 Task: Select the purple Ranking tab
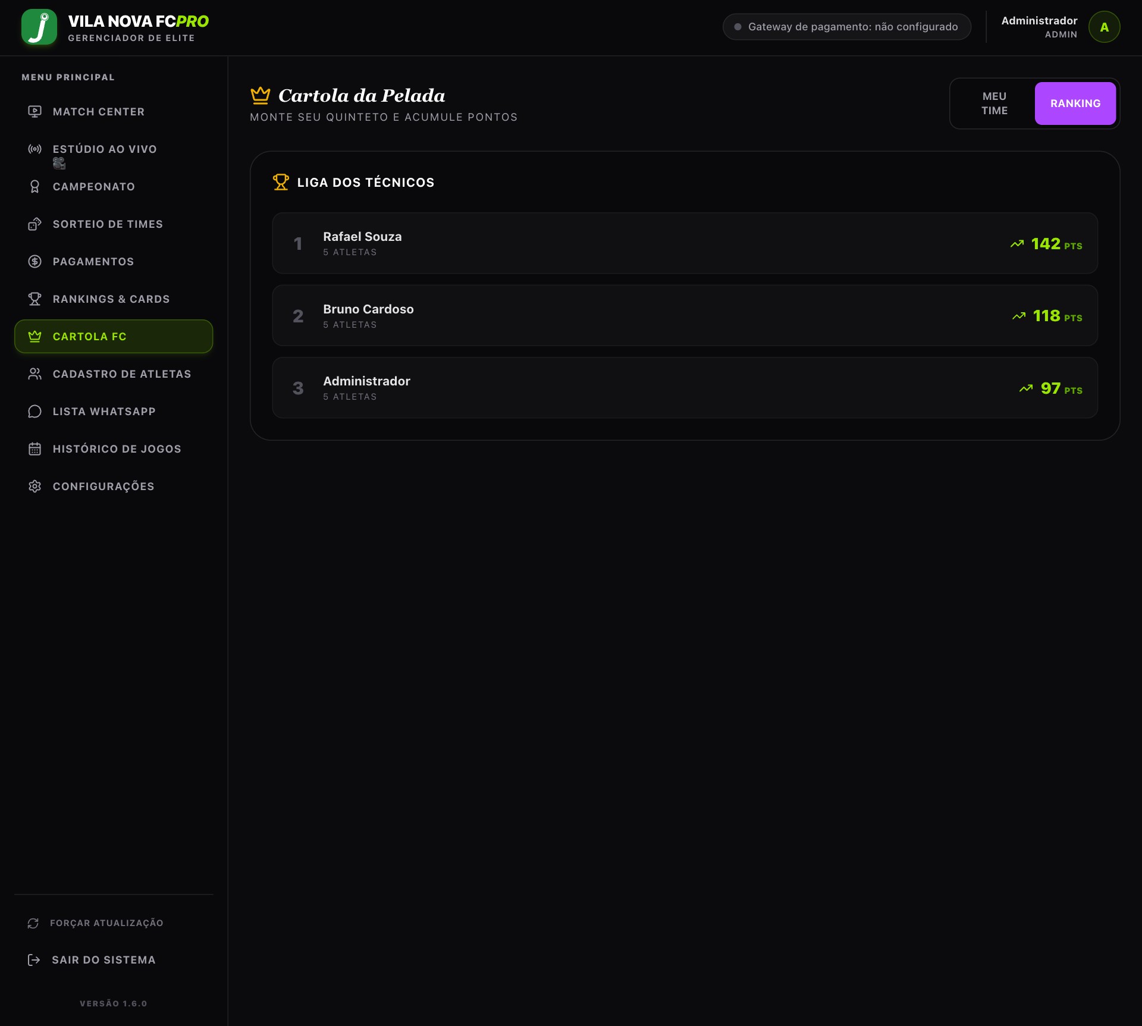click(x=1075, y=103)
